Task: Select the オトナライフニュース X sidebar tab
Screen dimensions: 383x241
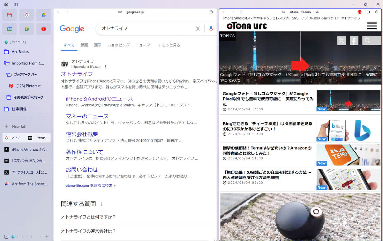Action: [26, 172]
